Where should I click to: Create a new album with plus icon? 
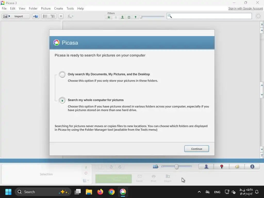tap(36, 16)
